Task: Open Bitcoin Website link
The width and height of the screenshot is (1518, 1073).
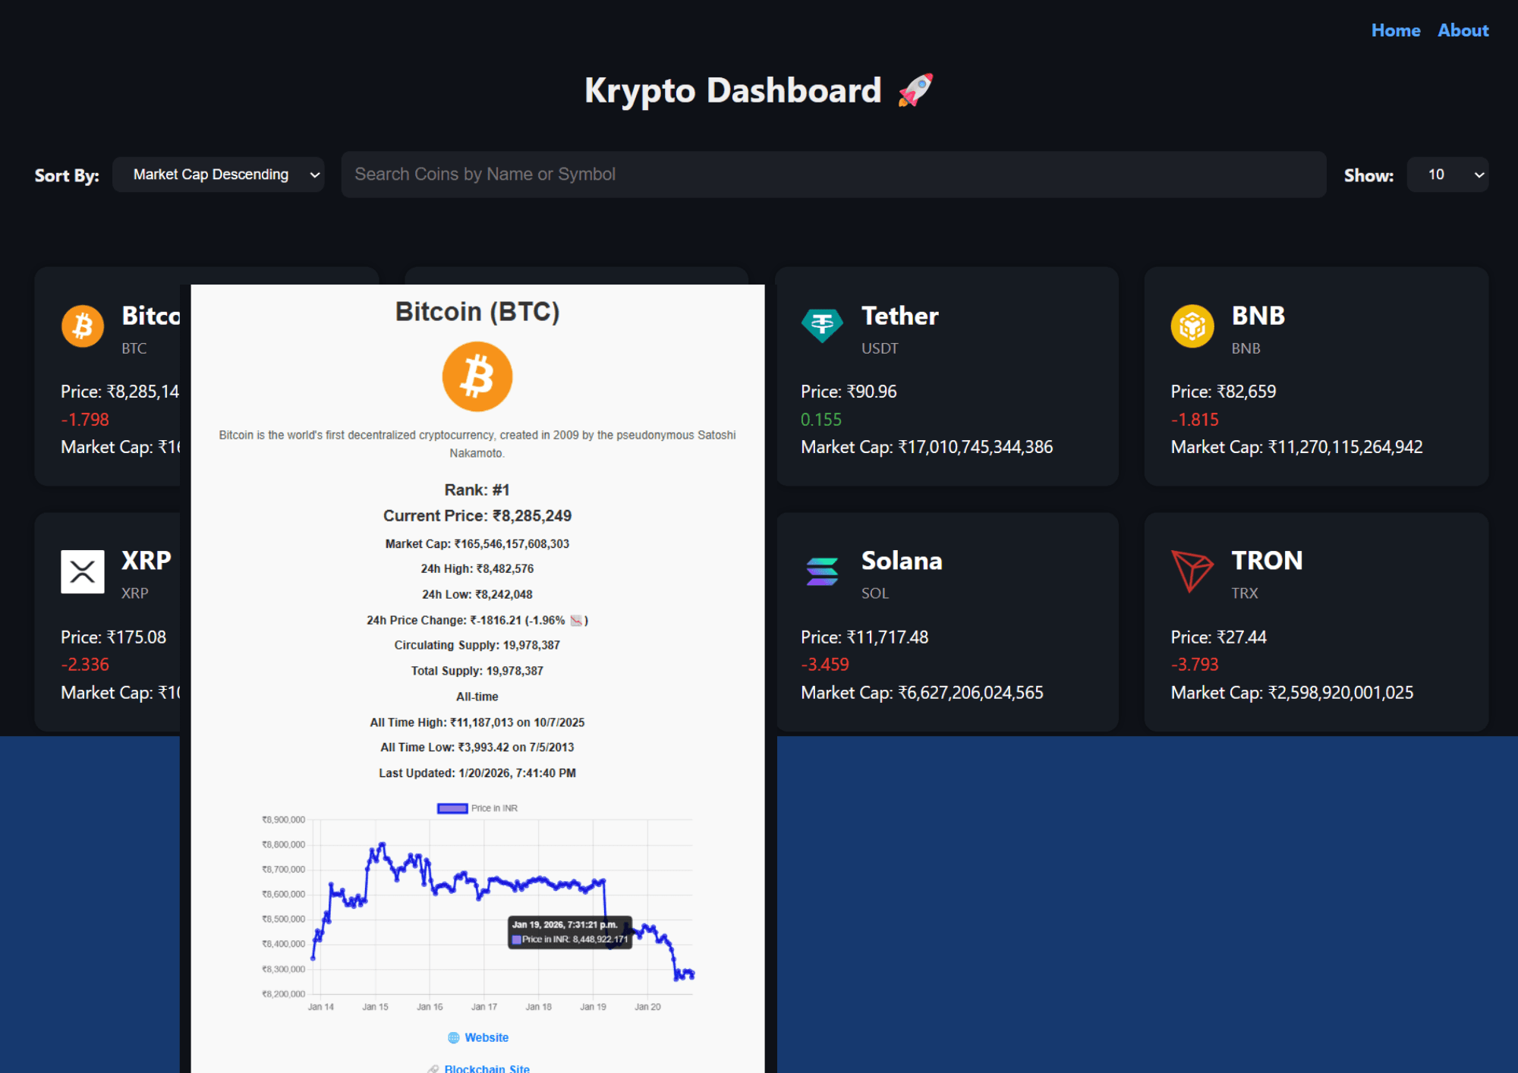Action: (x=487, y=1037)
